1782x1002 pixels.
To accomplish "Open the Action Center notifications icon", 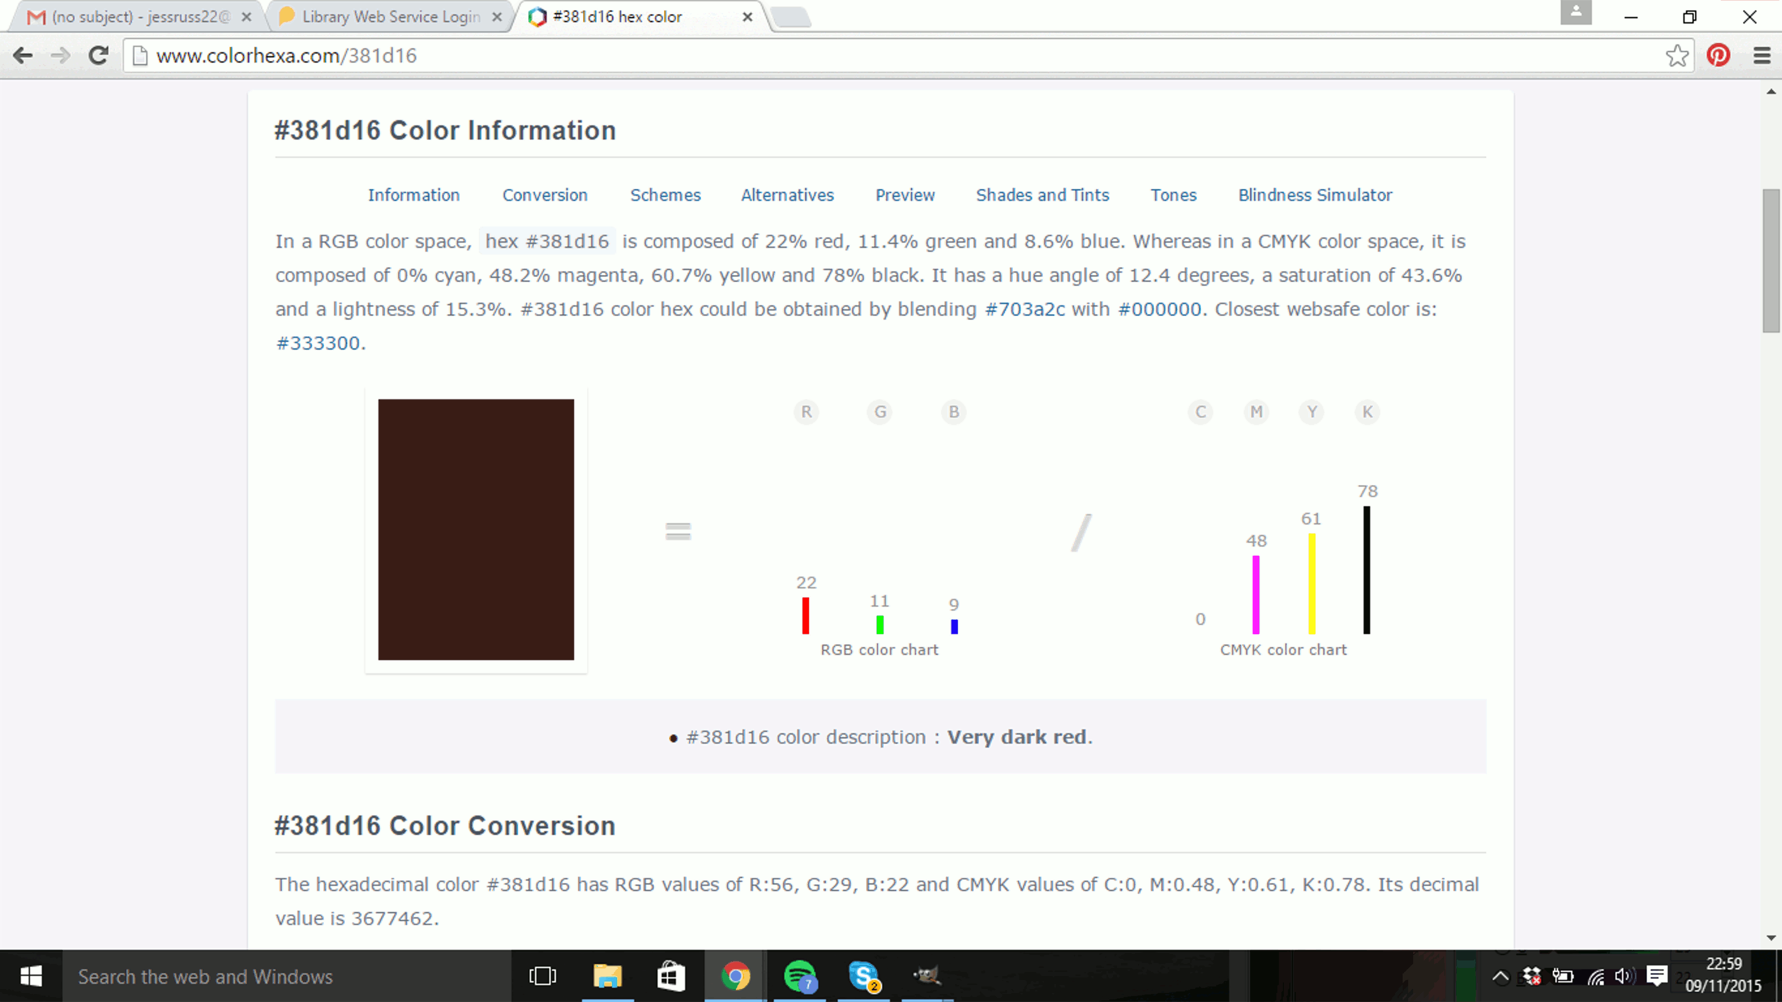I will pyautogui.click(x=1657, y=976).
